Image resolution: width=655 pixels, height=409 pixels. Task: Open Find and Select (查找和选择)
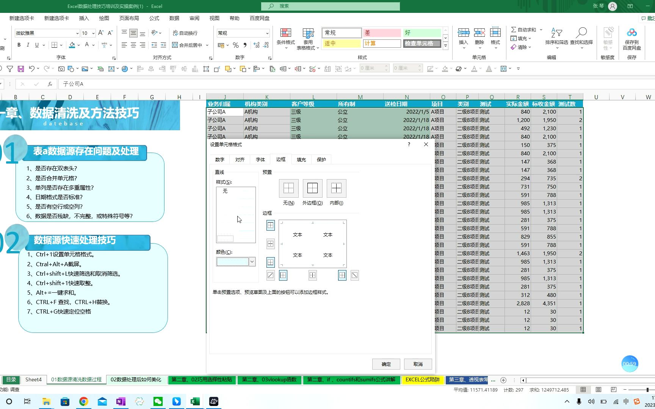pos(581,39)
